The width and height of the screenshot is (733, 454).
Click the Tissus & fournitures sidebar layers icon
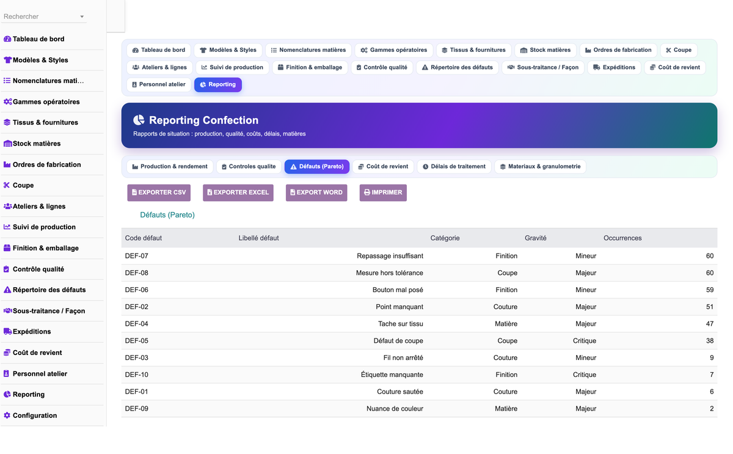(x=7, y=122)
